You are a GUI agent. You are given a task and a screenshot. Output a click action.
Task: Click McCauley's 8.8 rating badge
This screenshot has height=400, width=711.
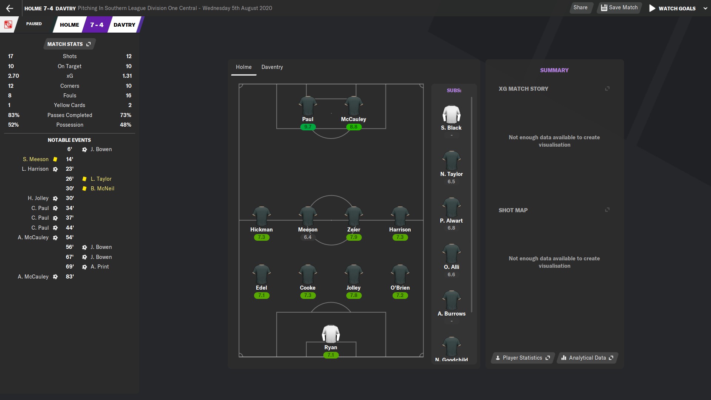click(x=353, y=127)
